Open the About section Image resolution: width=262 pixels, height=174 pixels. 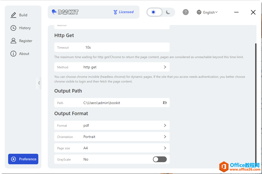click(x=24, y=54)
